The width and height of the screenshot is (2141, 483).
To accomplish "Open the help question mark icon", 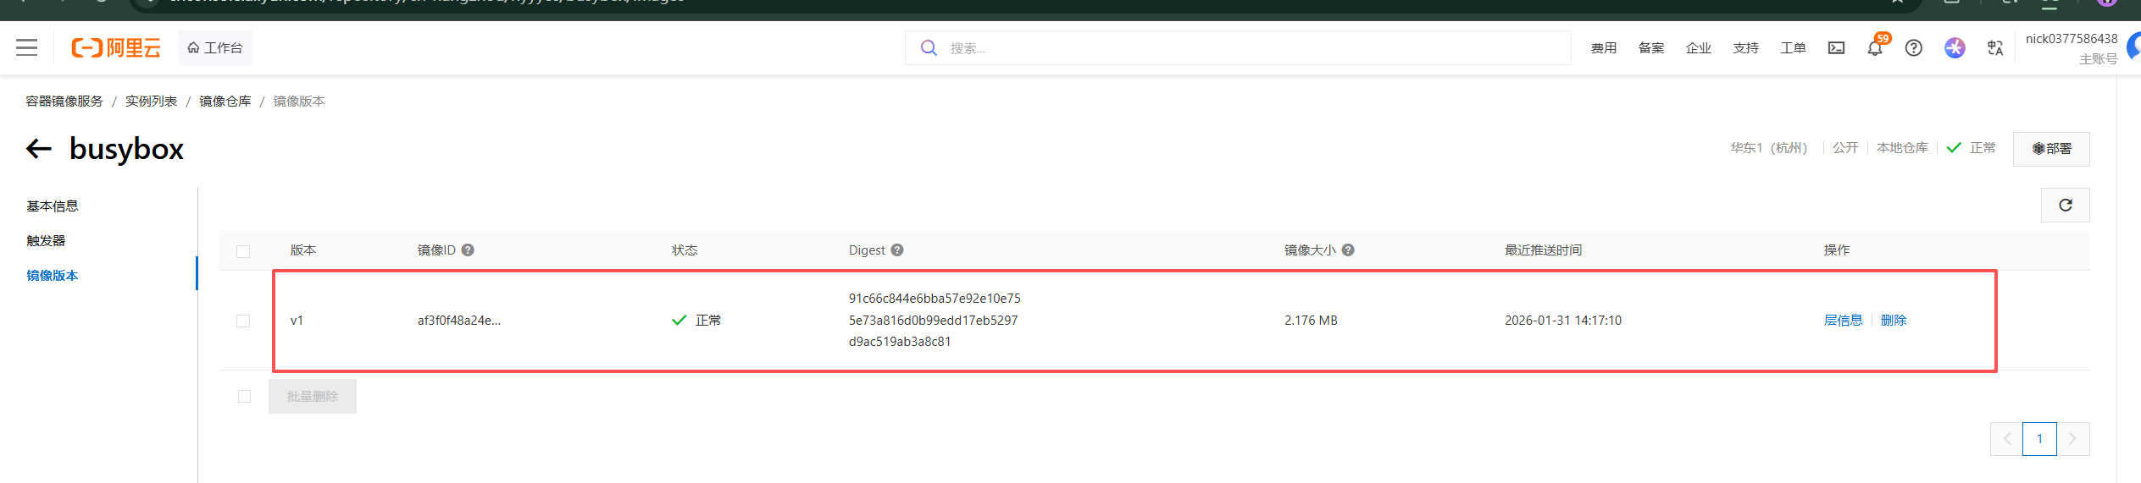I will point(1914,47).
